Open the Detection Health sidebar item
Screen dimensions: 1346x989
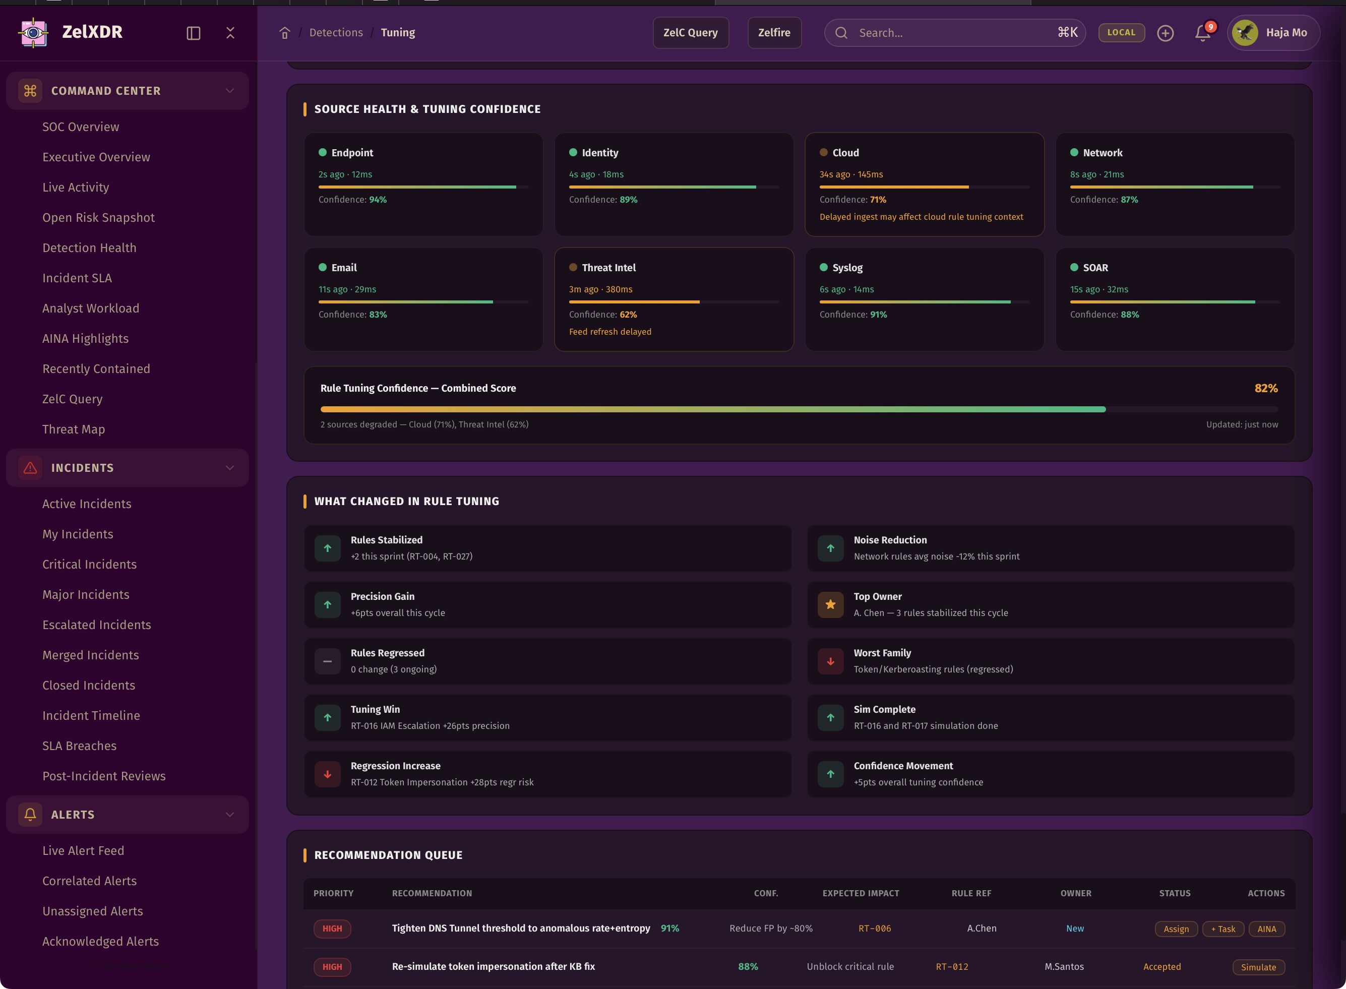pos(89,248)
